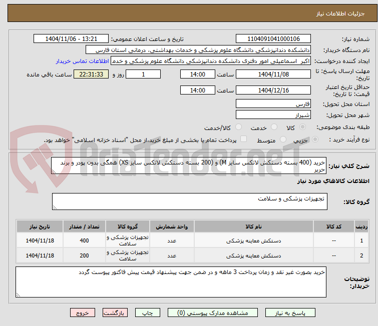Click the price validity time field 14:00
Image resolution: width=378 pixels, height=326 pixels.
click(198, 90)
